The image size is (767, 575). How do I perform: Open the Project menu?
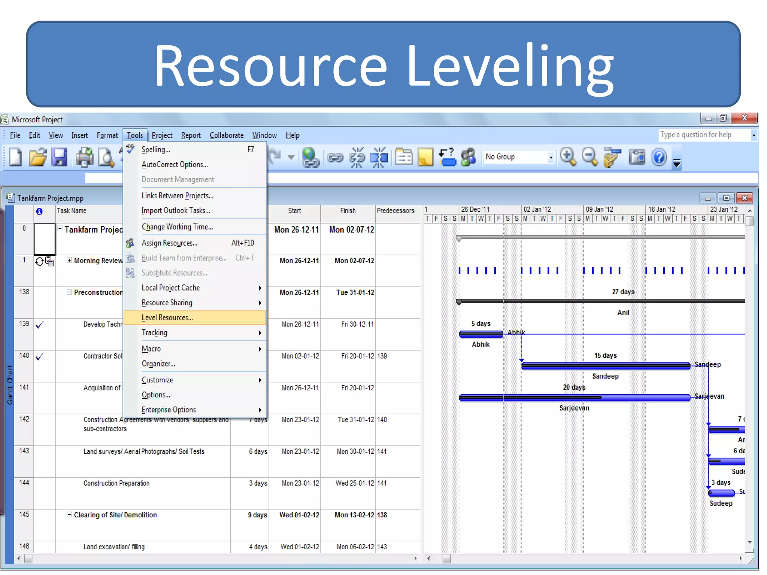tap(162, 135)
